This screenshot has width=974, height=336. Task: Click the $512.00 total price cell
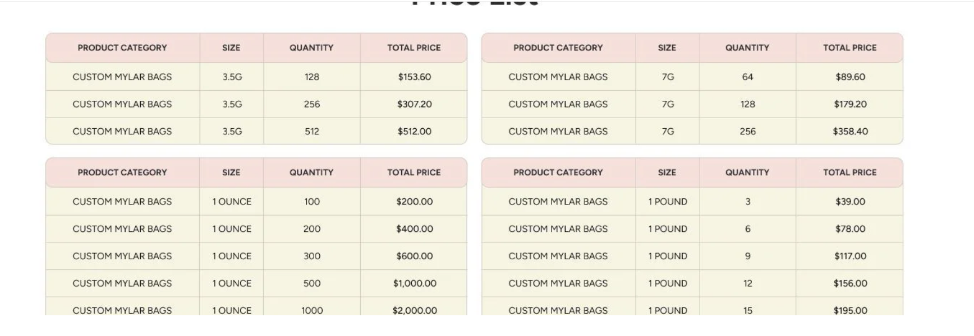414,132
